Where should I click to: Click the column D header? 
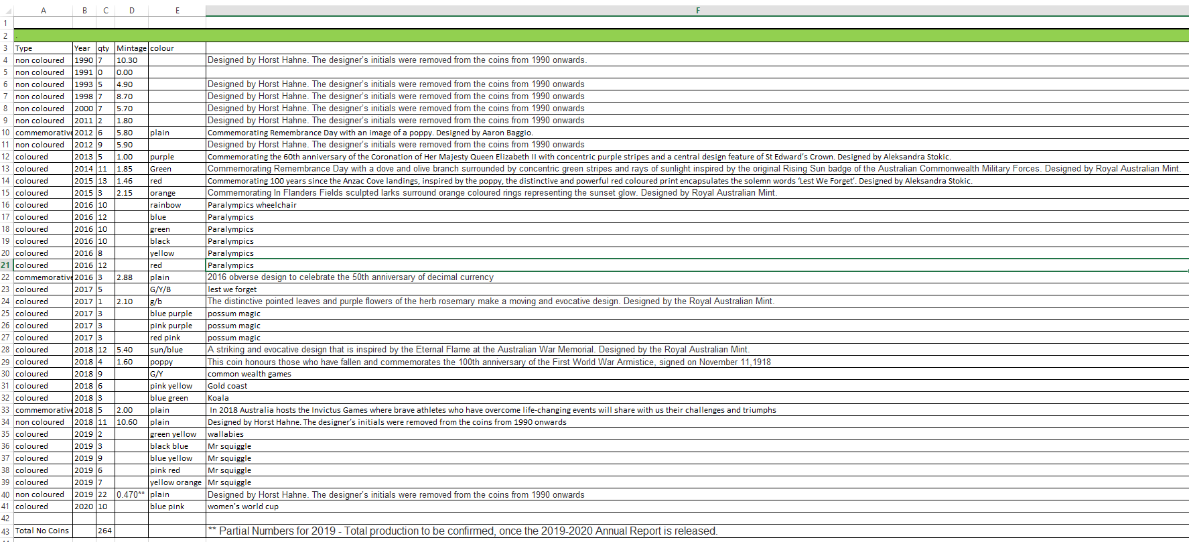[131, 10]
